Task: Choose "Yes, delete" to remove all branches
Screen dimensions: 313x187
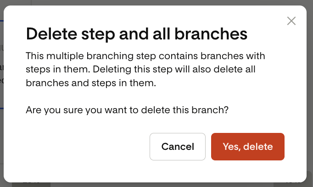Action: pyautogui.click(x=248, y=147)
